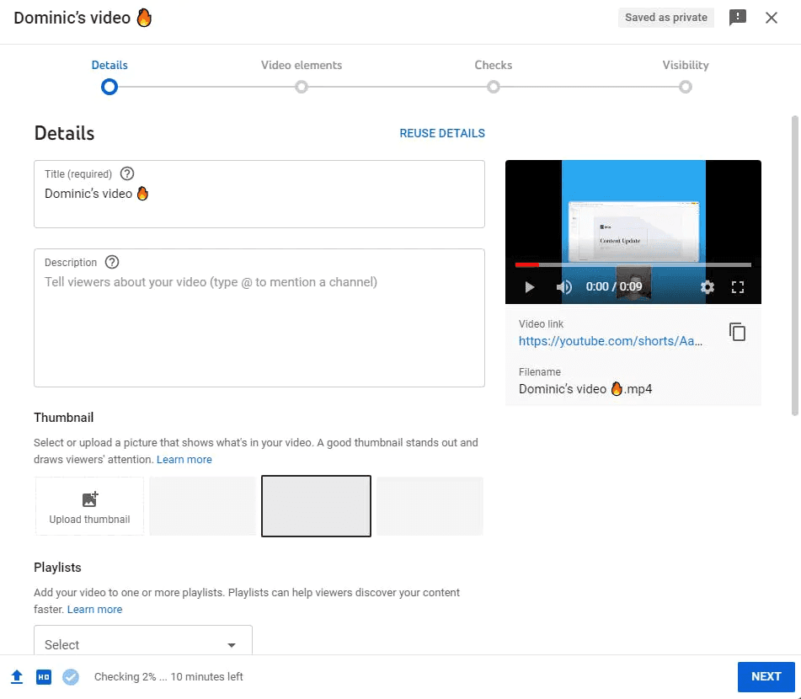Click into the Description text field
This screenshot has height=699, width=801.
tap(259, 317)
